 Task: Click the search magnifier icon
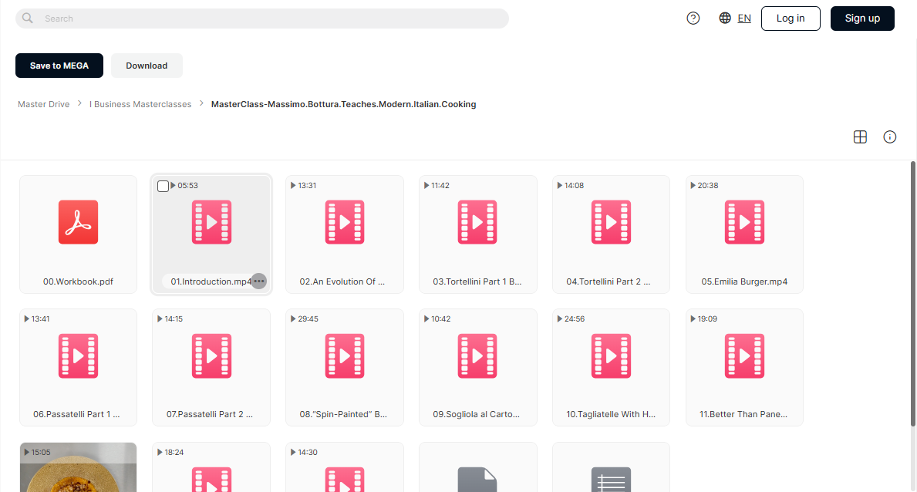[x=28, y=19]
